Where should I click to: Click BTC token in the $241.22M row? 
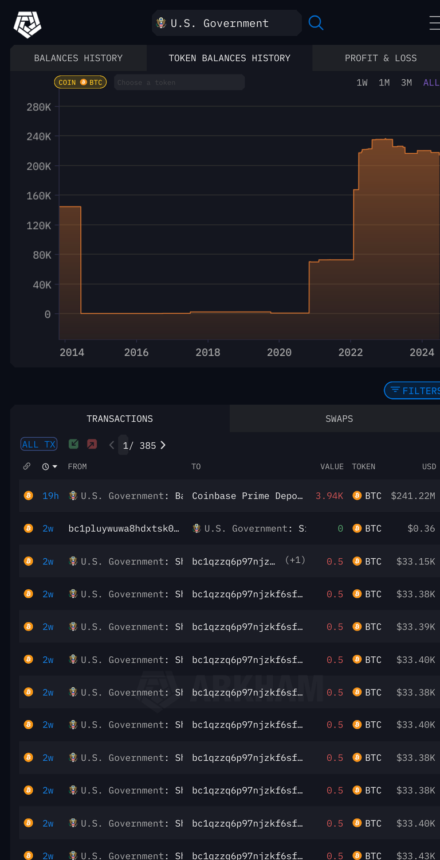[367, 496]
